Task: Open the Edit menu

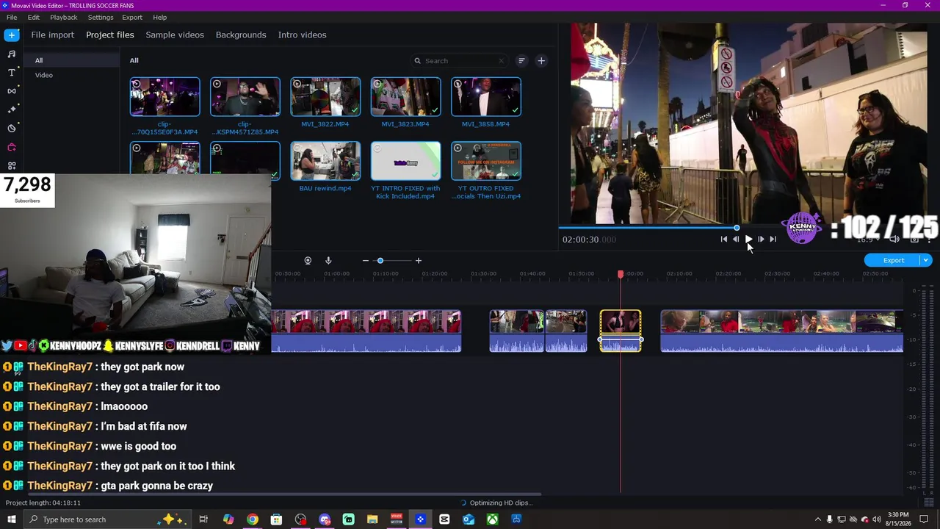Action: [34, 17]
